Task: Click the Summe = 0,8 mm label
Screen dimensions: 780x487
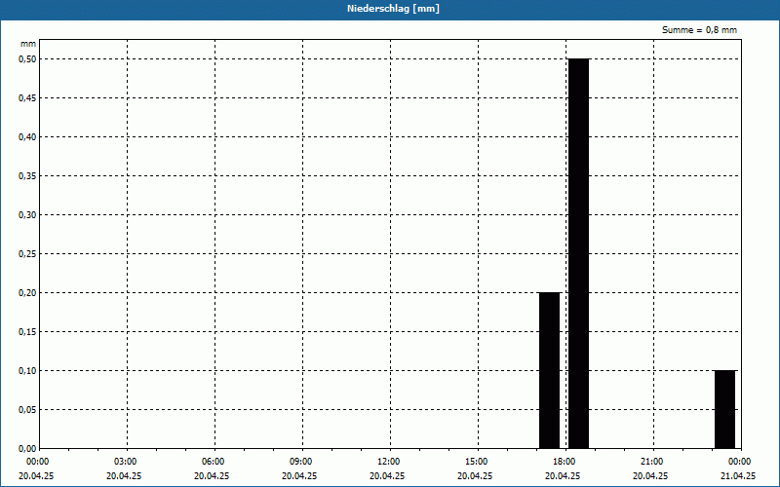Action: coord(699,30)
